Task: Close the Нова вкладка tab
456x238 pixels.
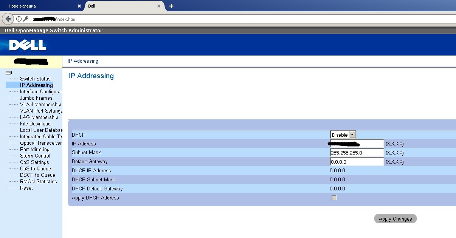Action: [79, 6]
